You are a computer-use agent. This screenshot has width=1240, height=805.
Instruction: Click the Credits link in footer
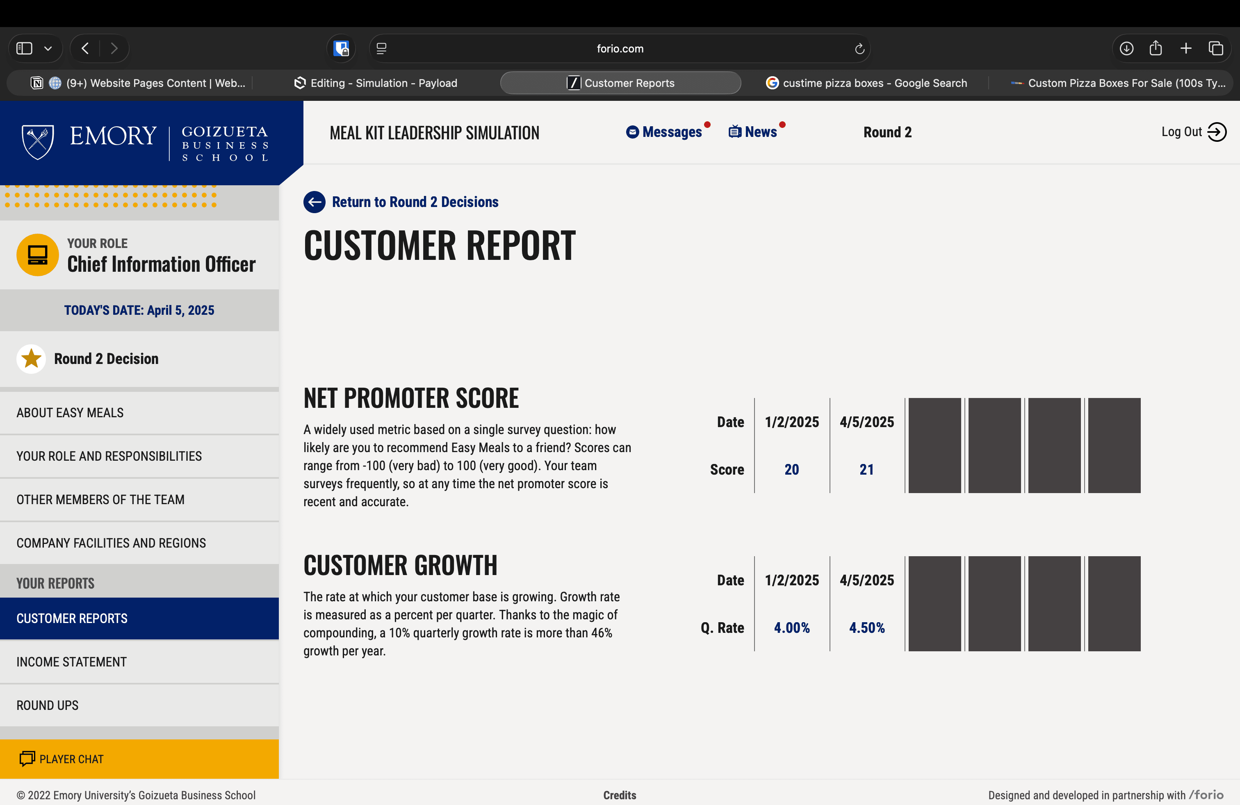[x=620, y=795]
